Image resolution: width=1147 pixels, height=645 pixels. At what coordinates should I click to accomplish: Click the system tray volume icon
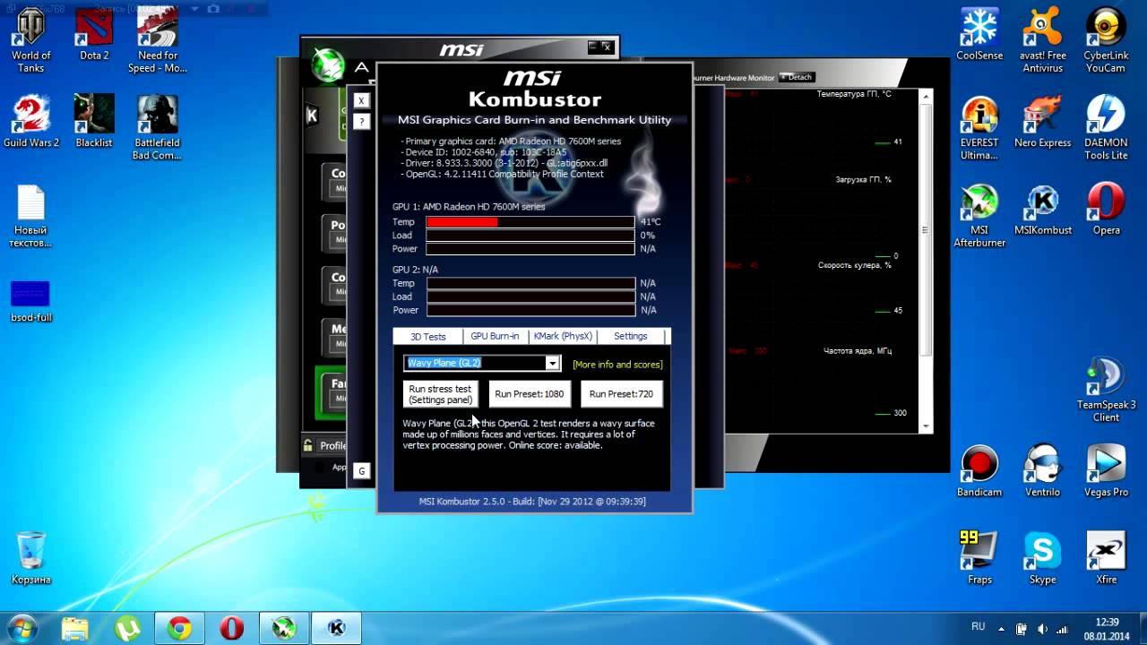coord(1042,629)
